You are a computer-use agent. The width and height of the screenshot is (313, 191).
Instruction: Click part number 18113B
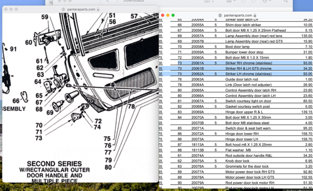tap(198, 150)
